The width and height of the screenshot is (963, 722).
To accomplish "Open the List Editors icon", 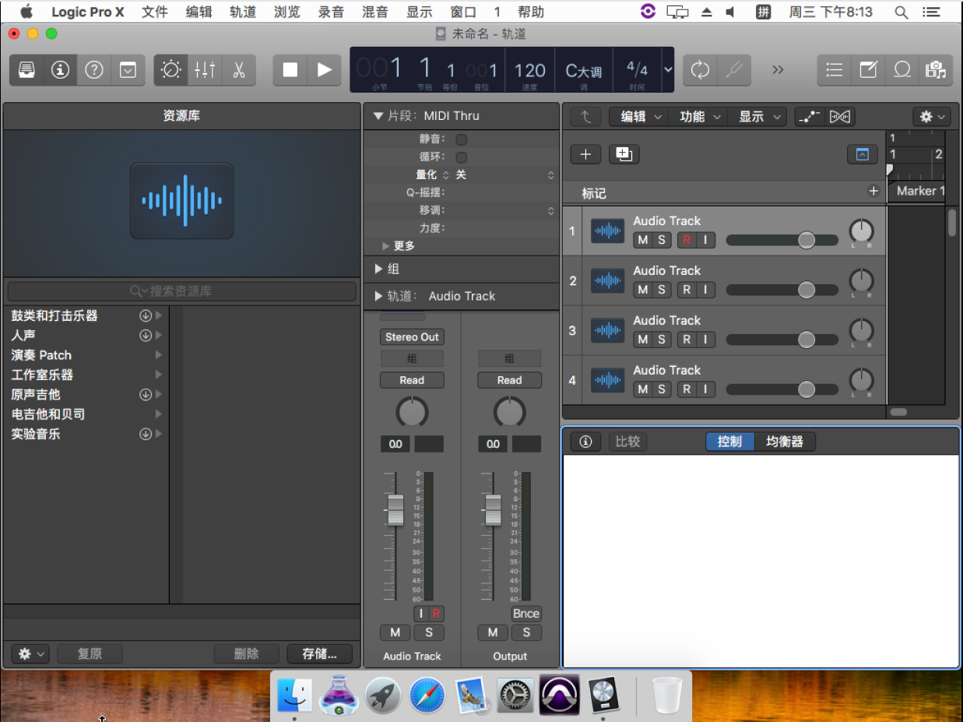I will (x=834, y=70).
